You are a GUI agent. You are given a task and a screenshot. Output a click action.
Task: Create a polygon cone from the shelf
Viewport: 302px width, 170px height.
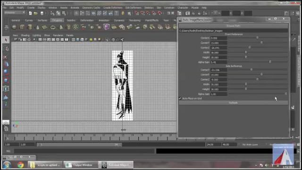pyautogui.click(x=38, y=27)
